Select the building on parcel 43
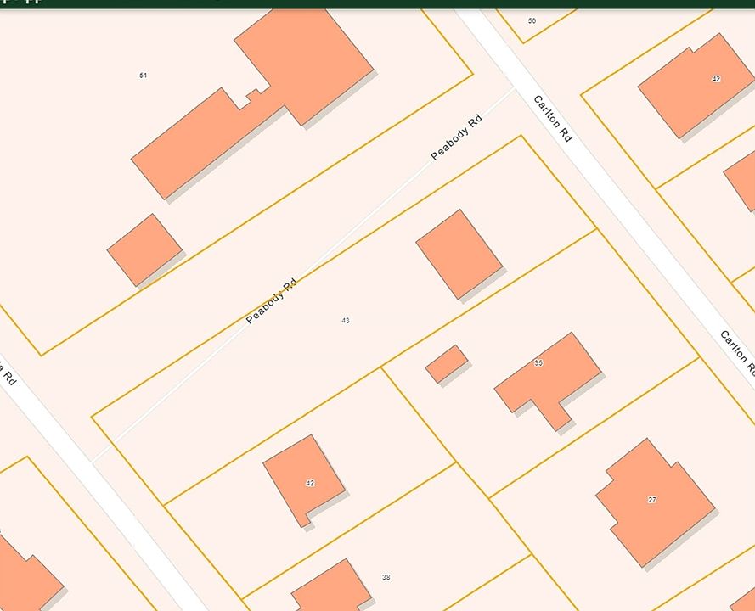Screen dimensions: 755x611 tap(459, 254)
